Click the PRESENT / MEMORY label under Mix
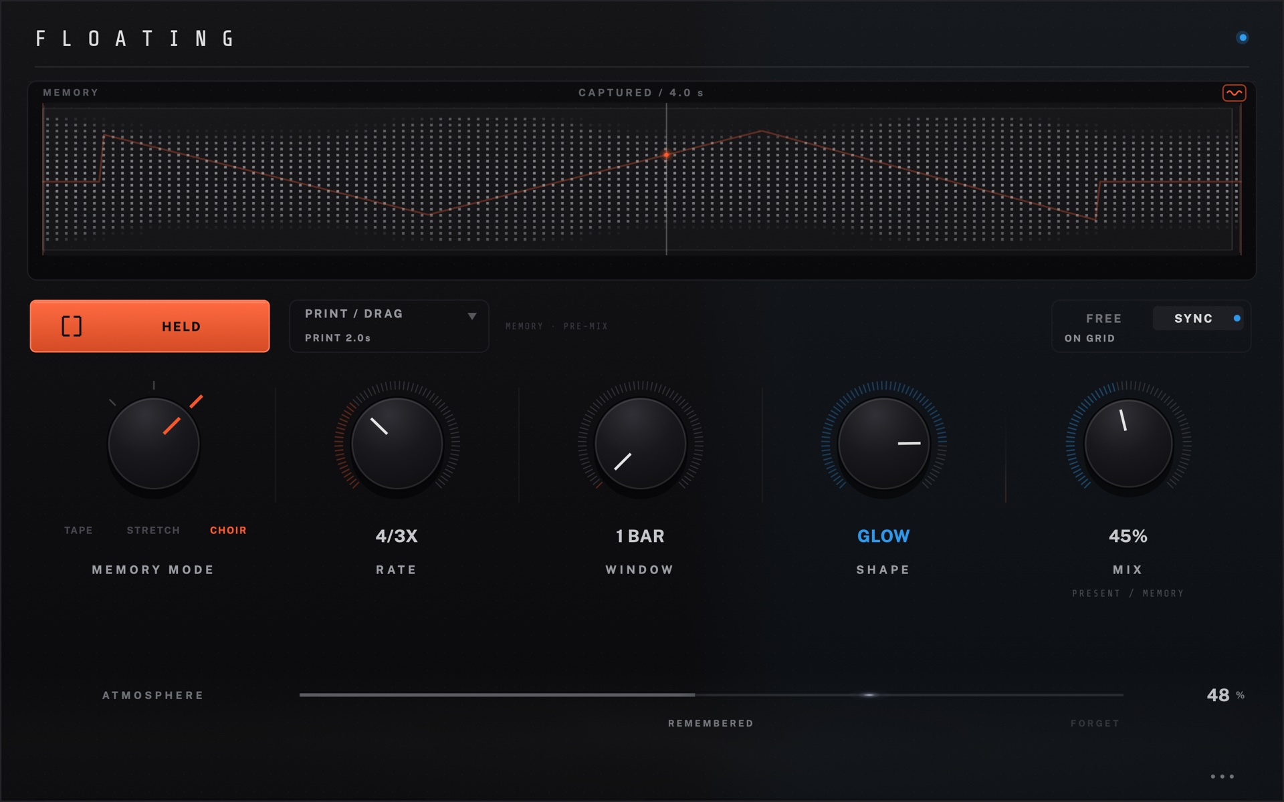 [1128, 593]
